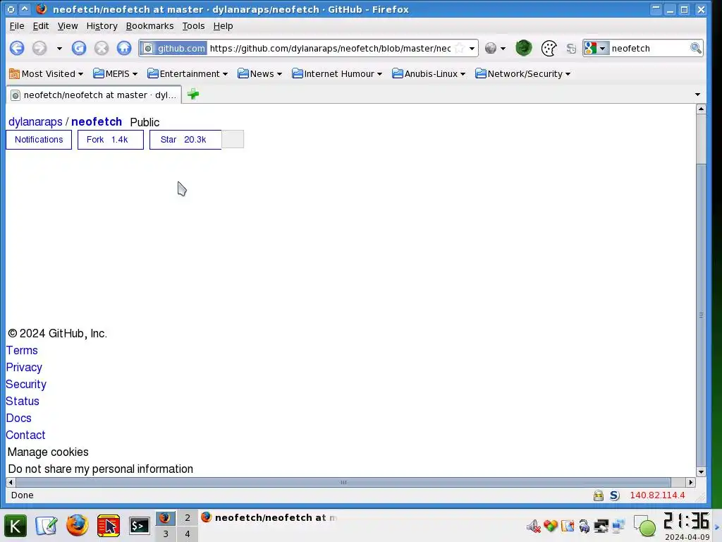Expand the Anubis-Linux bookmarks folder
The width and height of the screenshot is (722, 542).
429,73
